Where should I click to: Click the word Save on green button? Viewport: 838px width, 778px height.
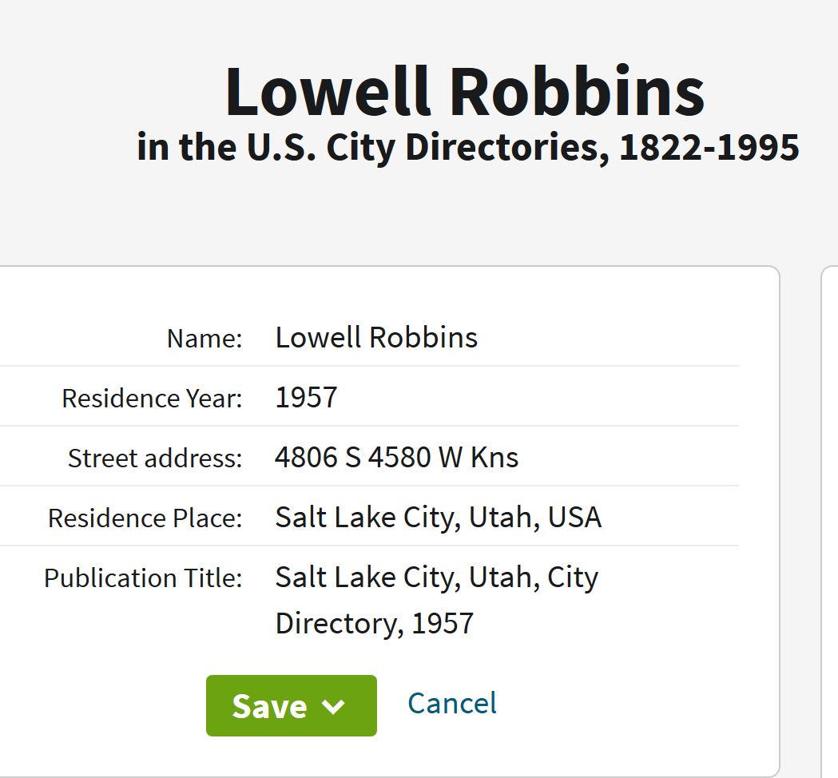269,706
